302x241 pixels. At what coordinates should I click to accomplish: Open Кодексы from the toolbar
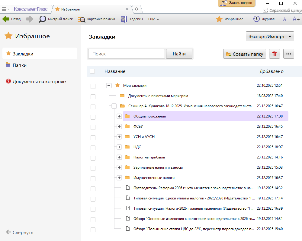[x=124, y=19]
